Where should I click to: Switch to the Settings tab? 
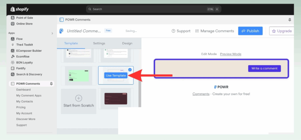click(99, 43)
